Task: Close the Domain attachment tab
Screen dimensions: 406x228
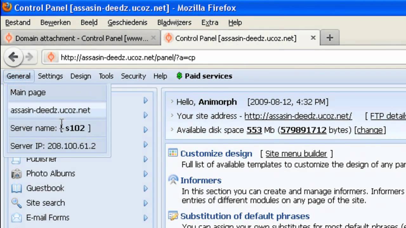Action: click(x=153, y=38)
